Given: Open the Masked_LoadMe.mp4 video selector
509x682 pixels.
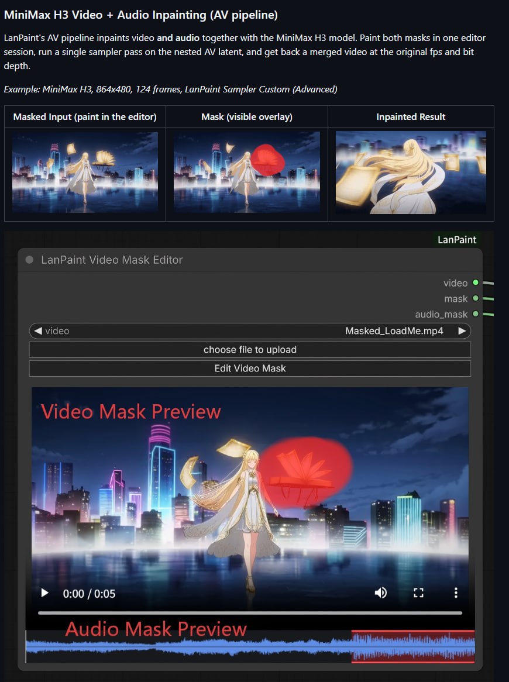Looking at the screenshot, I should click(250, 331).
